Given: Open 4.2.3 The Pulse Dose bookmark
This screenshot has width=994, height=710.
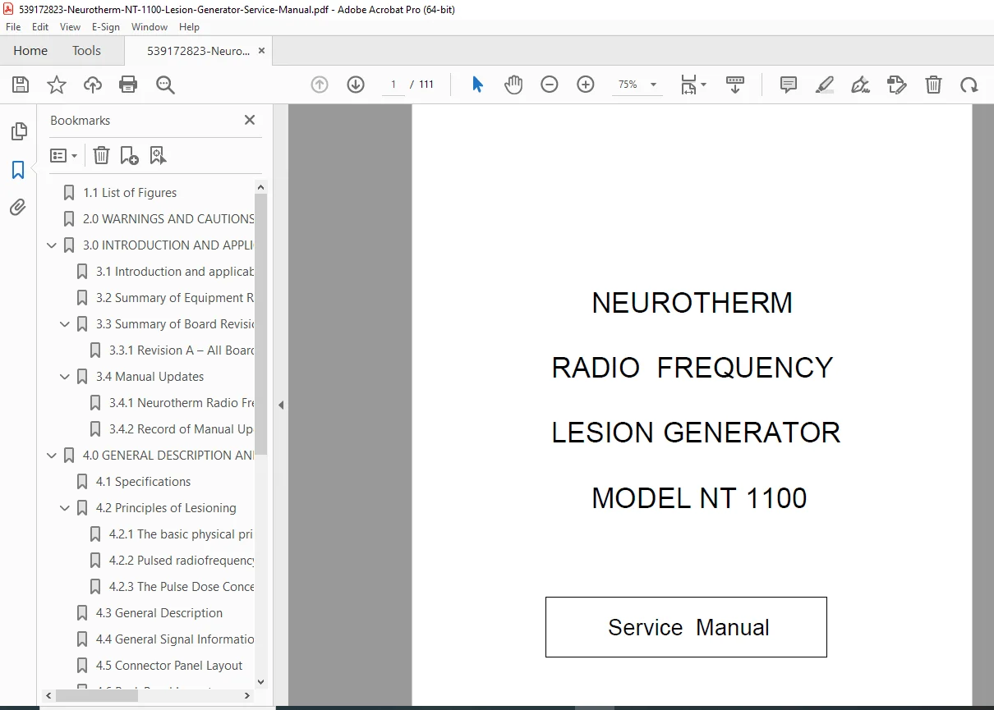Looking at the screenshot, I should click(182, 587).
